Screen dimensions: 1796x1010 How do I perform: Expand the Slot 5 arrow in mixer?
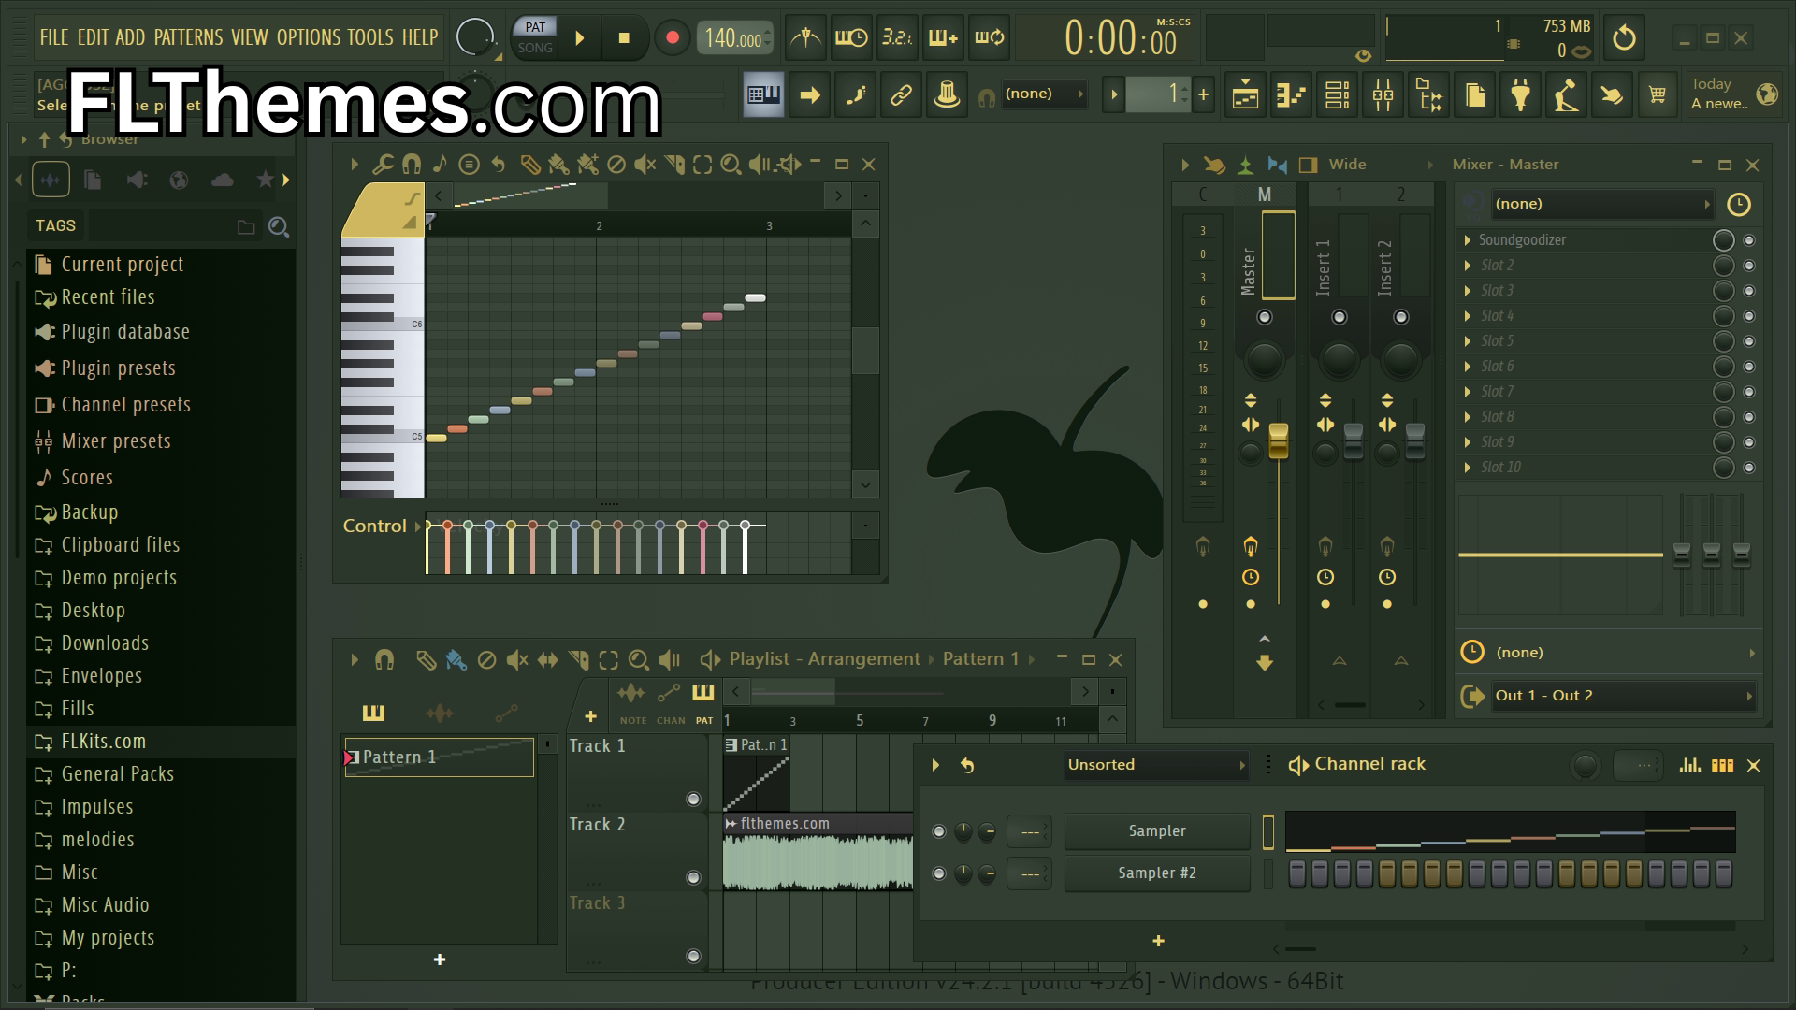pos(1468,341)
